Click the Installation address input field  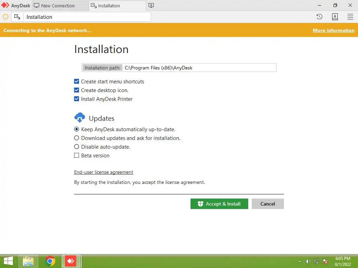pyautogui.click(x=87, y=17)
